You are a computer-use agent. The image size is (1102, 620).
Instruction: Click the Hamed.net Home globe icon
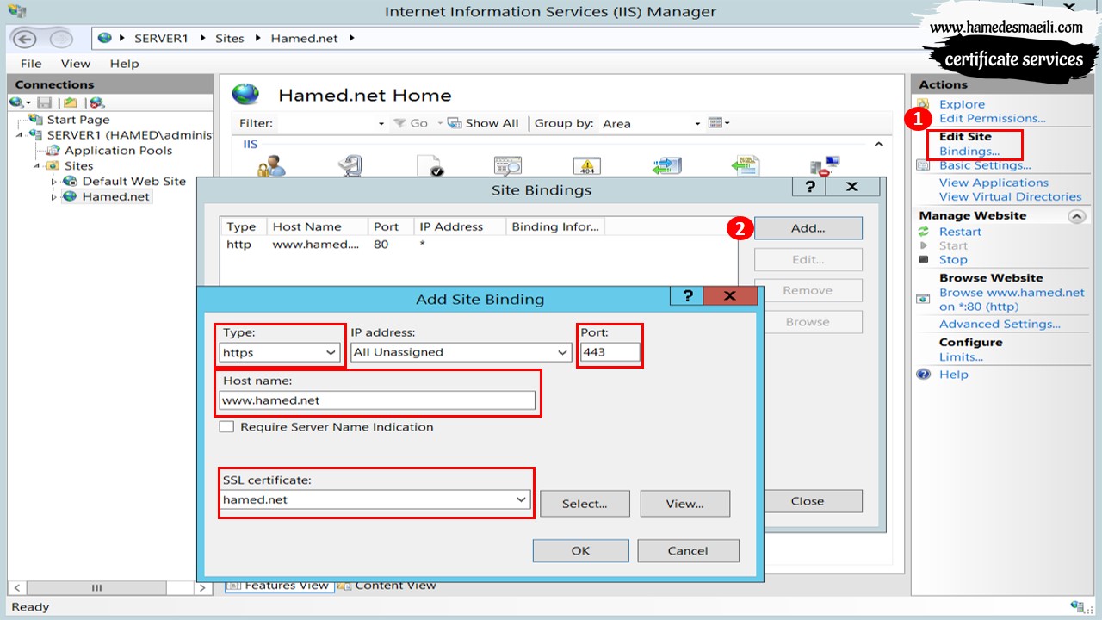click(245, 95)
